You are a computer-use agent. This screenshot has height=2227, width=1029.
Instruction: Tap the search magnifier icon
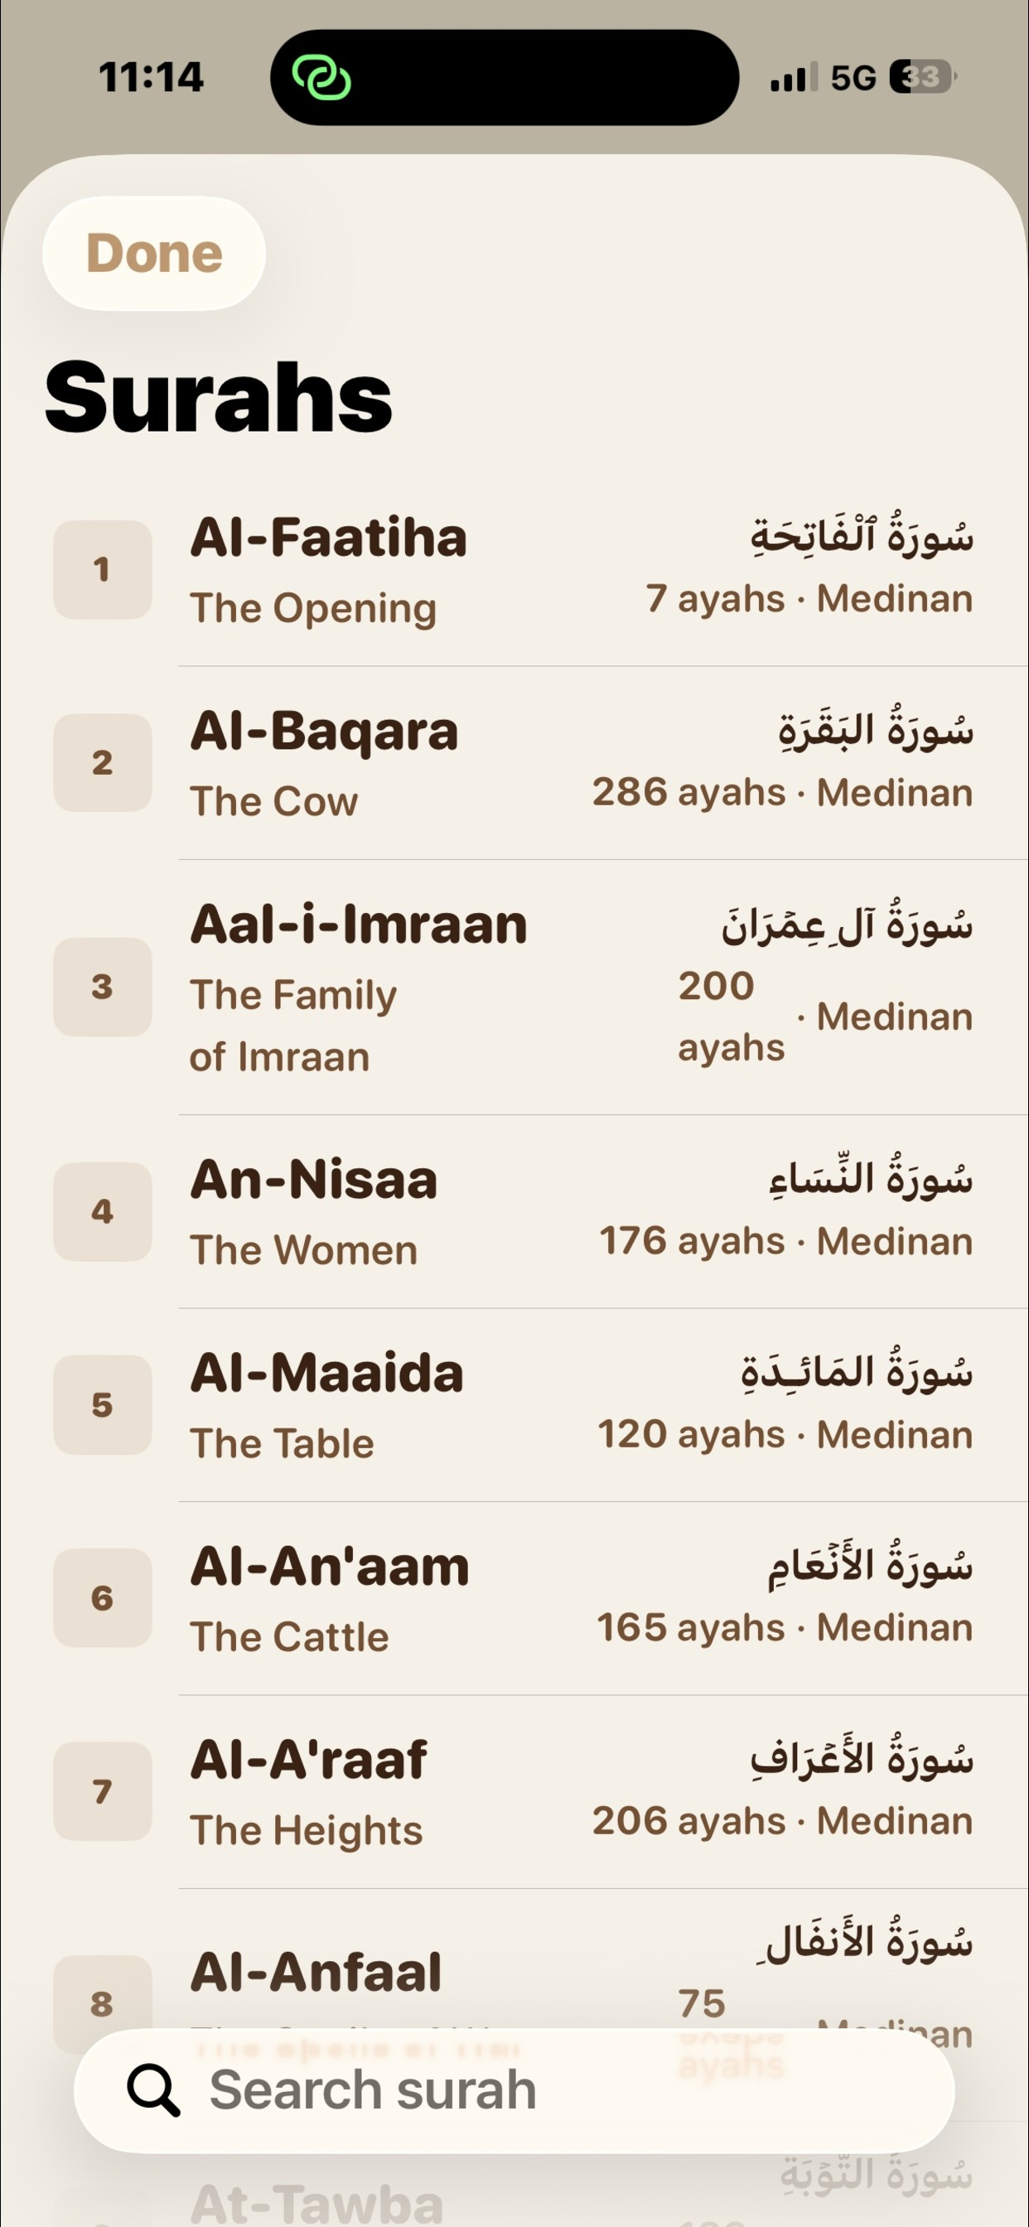point(154,2090)
